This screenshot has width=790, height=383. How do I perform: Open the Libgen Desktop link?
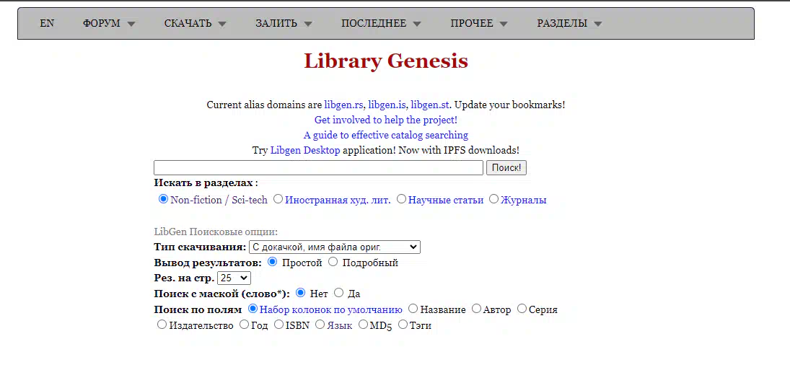coord(305,150)
